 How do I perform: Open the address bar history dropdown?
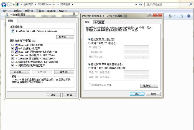(136, 4)
